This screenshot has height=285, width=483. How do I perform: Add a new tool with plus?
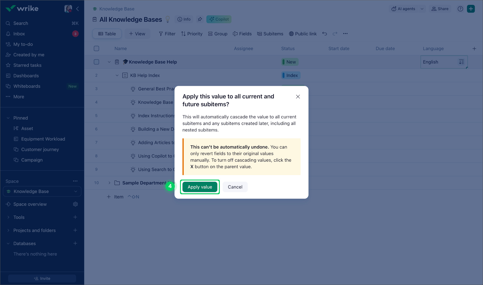click(75, 217)
